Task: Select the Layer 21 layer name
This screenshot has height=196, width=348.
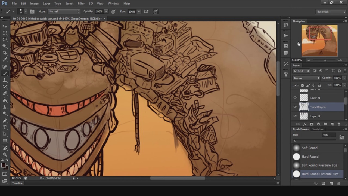Action: point(315,98)
